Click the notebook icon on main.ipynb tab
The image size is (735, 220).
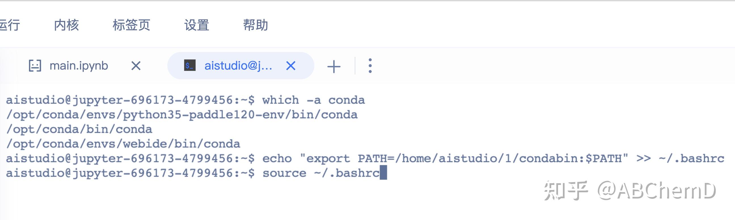coord(36,66)
